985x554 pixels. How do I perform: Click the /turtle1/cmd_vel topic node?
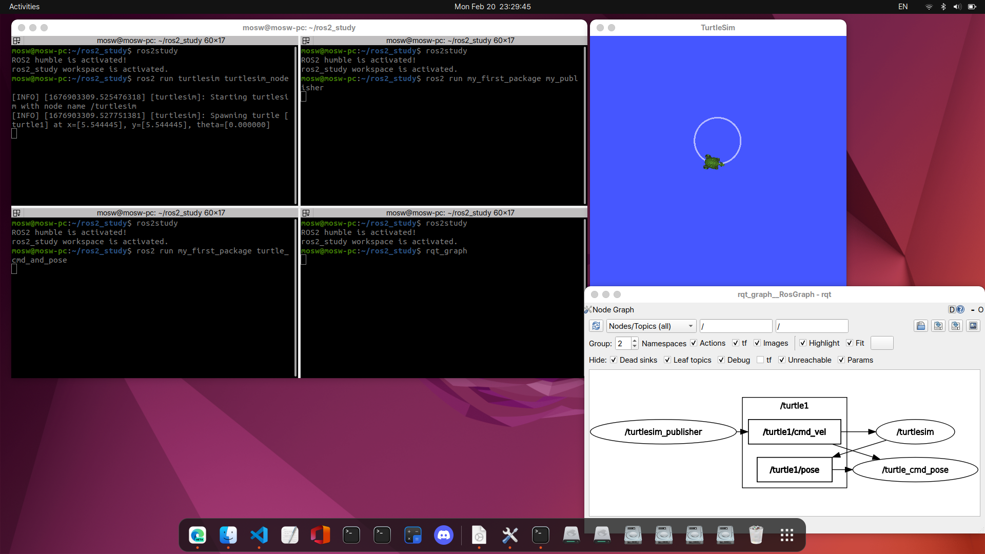[x=794, y=432]
